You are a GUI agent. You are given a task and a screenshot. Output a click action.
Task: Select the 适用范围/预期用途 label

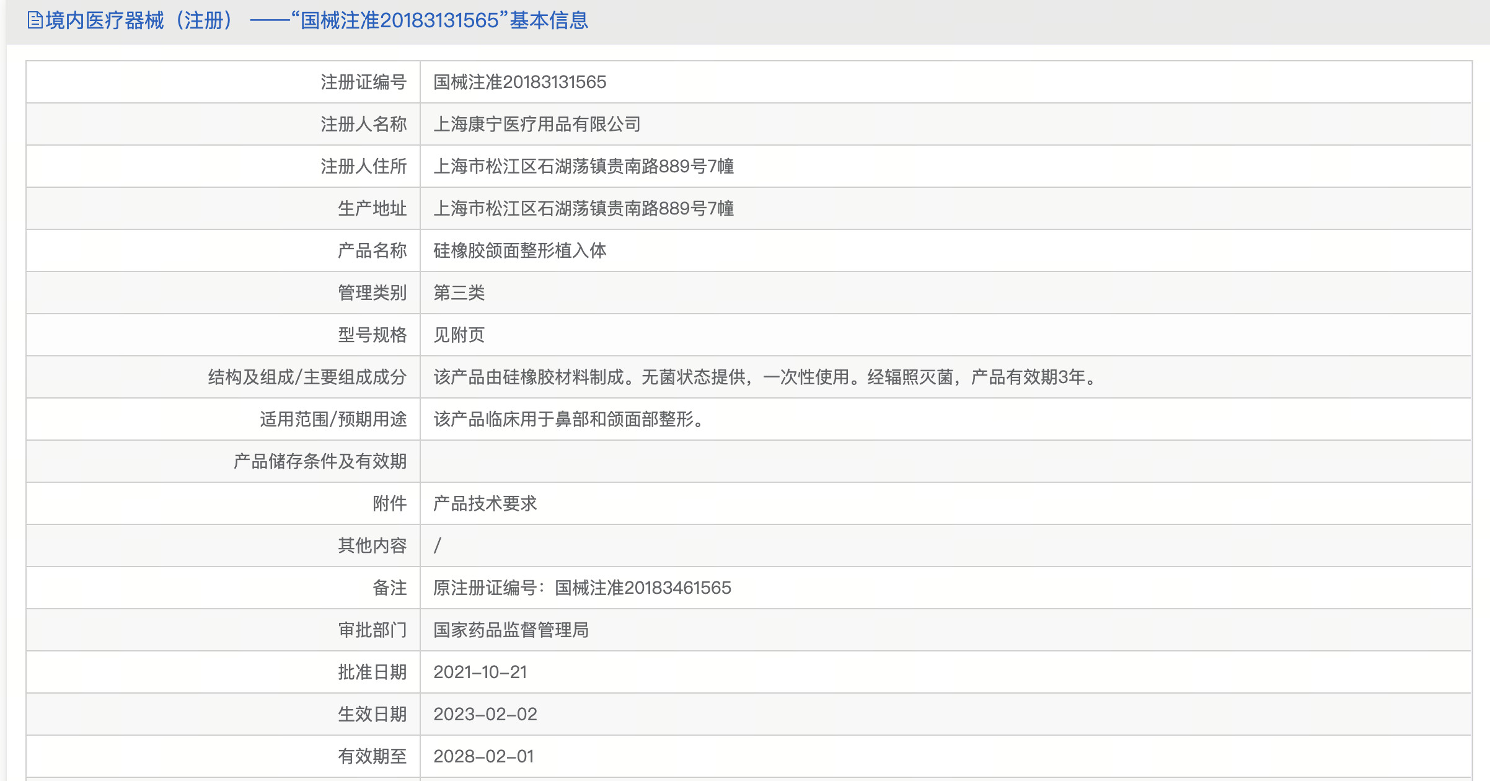point(333,419)
